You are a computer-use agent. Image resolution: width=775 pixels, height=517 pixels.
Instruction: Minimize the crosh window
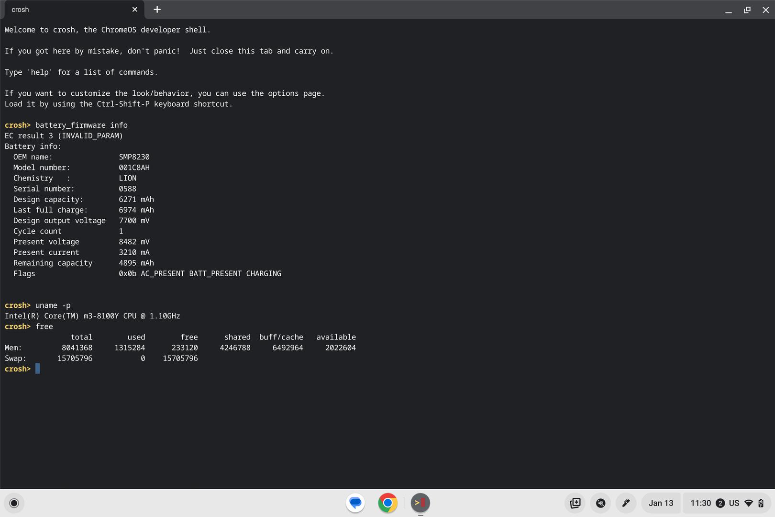point(729,10)
